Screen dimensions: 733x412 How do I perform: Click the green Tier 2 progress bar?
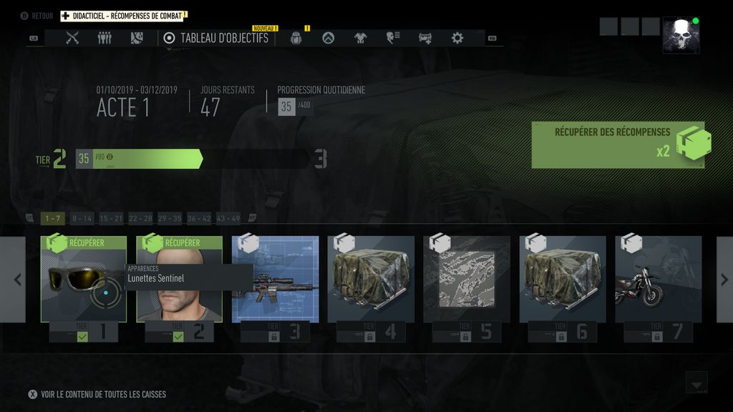tap(139, 159)
